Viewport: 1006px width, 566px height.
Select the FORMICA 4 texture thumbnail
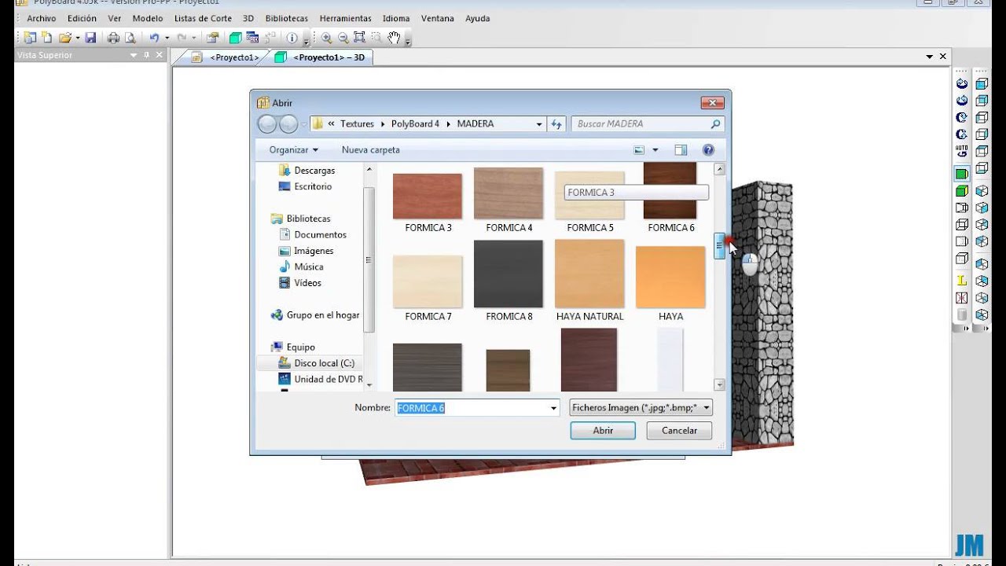pyautogui.click(x=509, y=193)
